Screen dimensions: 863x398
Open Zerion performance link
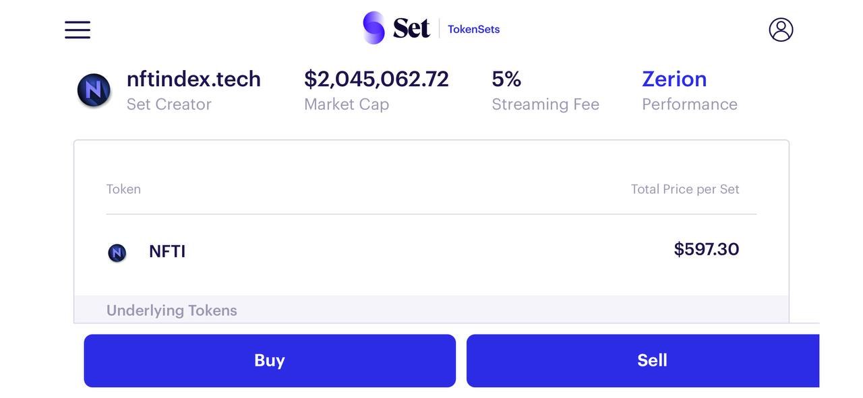(674, 79)
